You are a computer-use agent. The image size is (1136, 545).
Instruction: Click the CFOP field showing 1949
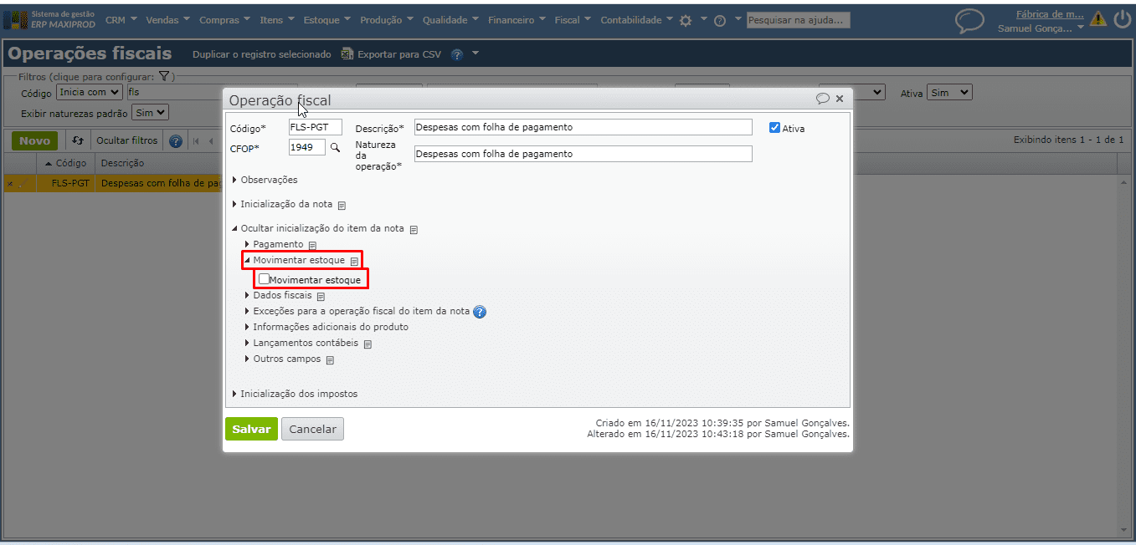[x=307, y=147]
